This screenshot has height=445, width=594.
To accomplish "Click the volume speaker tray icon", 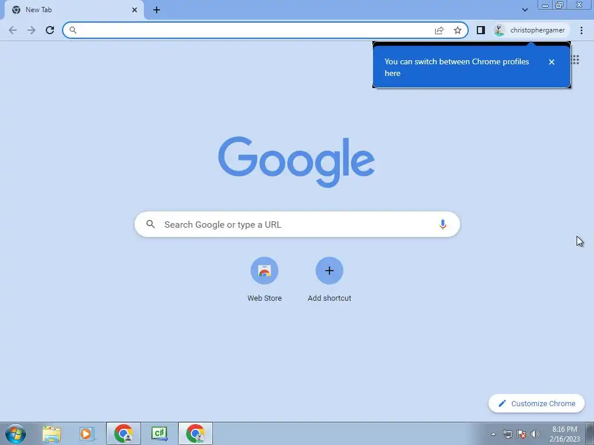I will click(535, 434).
